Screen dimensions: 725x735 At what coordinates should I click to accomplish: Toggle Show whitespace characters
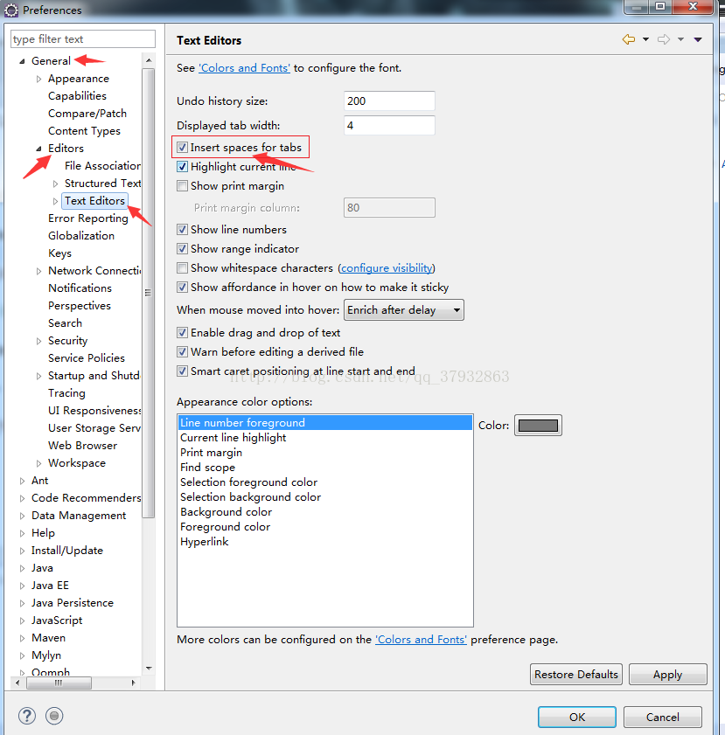182,267
